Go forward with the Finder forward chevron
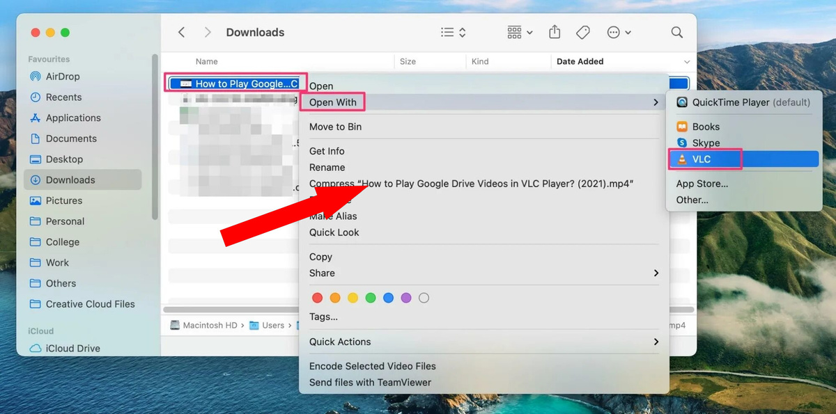Viewport: 836px width, 414px height. click(x=207, y=32)
